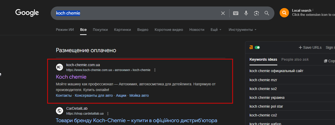335x125 pixels.
Task: Click keyword 'koch chemie украина'
Action: tap(267, 98)
